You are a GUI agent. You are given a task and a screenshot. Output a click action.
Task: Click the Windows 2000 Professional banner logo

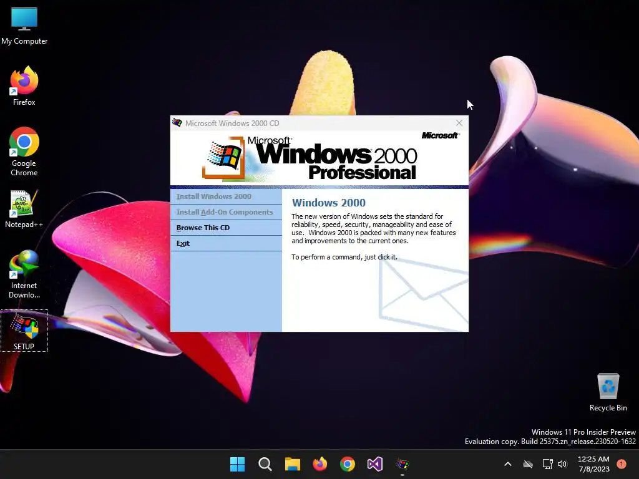pos(310,159)
